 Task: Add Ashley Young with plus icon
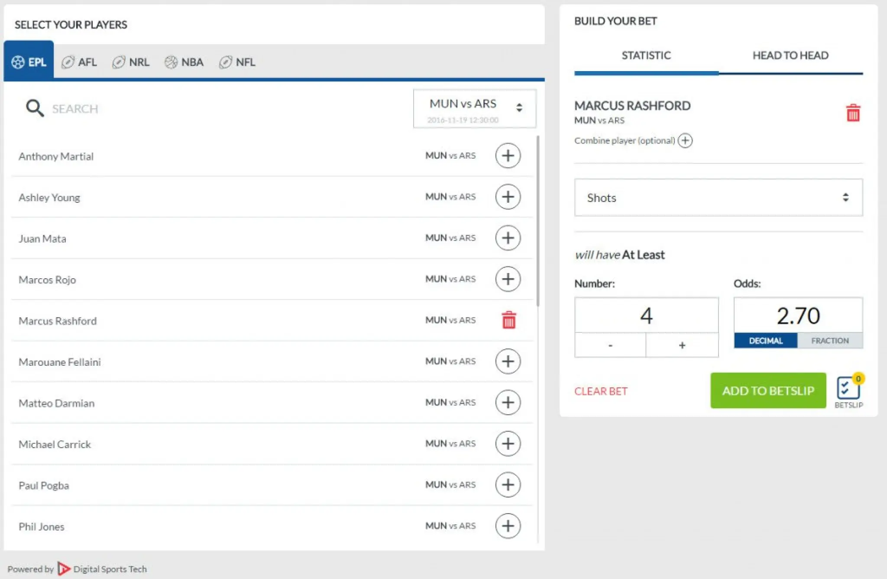(508, 197)
